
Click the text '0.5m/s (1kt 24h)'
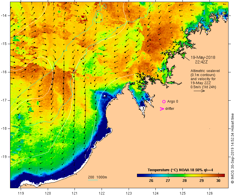[203, 87]
